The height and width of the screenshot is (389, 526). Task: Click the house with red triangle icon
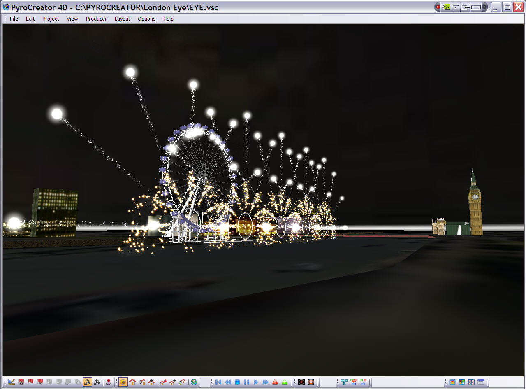click(163, 382)
